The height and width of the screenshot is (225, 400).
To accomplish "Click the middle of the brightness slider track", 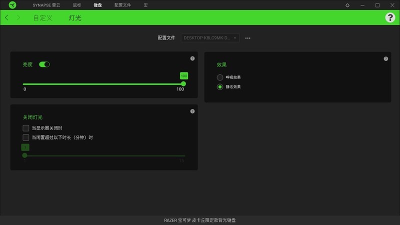I will coord(103,84).
